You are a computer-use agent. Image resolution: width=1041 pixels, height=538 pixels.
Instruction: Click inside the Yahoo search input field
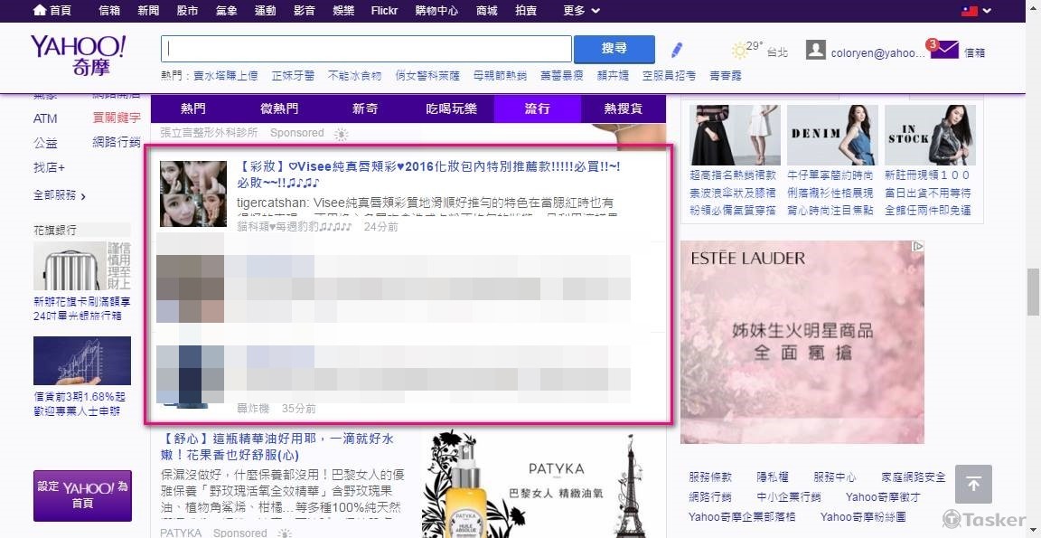click(366, 48)
